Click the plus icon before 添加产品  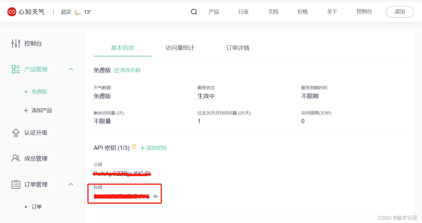click(x=26, y=110)
